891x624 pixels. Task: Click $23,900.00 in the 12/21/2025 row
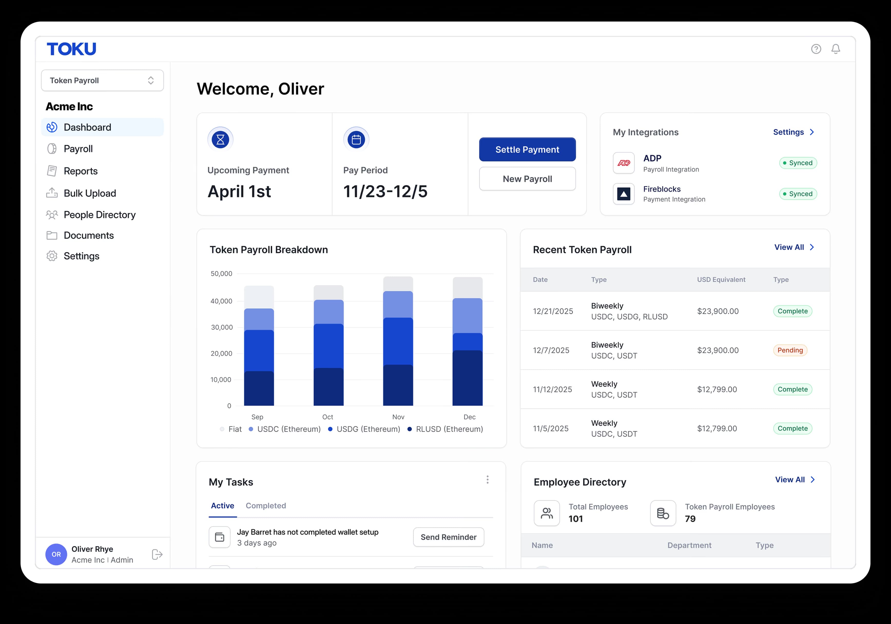[718, 311]
